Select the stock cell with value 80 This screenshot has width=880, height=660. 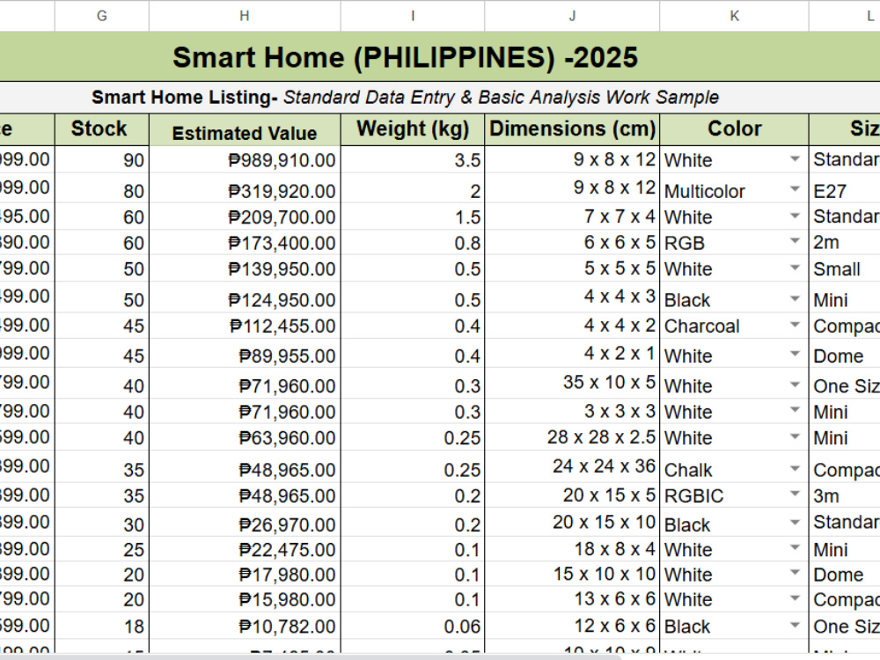[101, 188]
